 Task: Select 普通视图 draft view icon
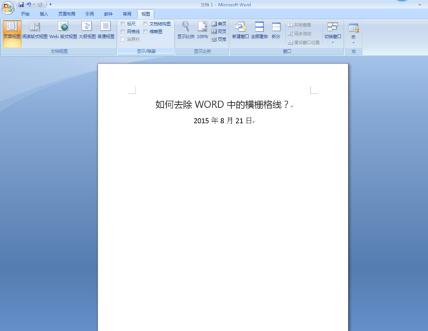click(x=106, y=30)
